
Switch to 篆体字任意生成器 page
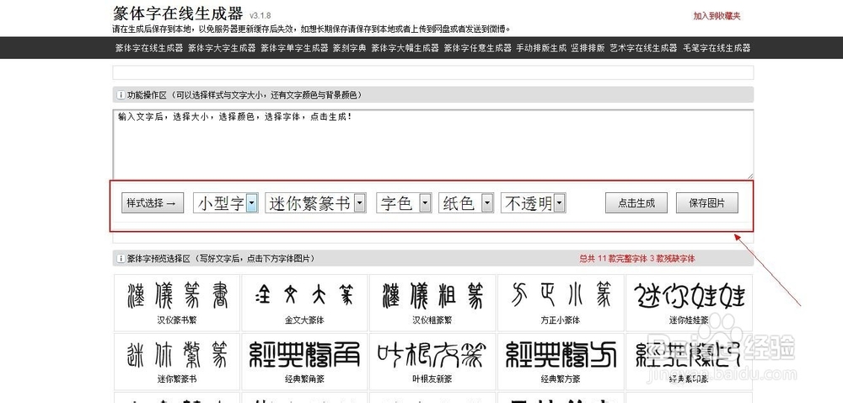pyautogui.click(x=477, y=48)
